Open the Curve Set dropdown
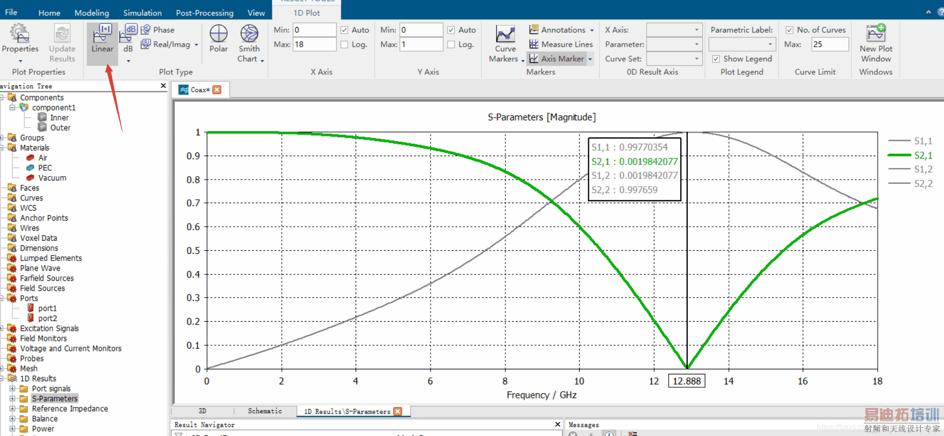The width and height of the screenshot is (944, 436). click(674, 59)
